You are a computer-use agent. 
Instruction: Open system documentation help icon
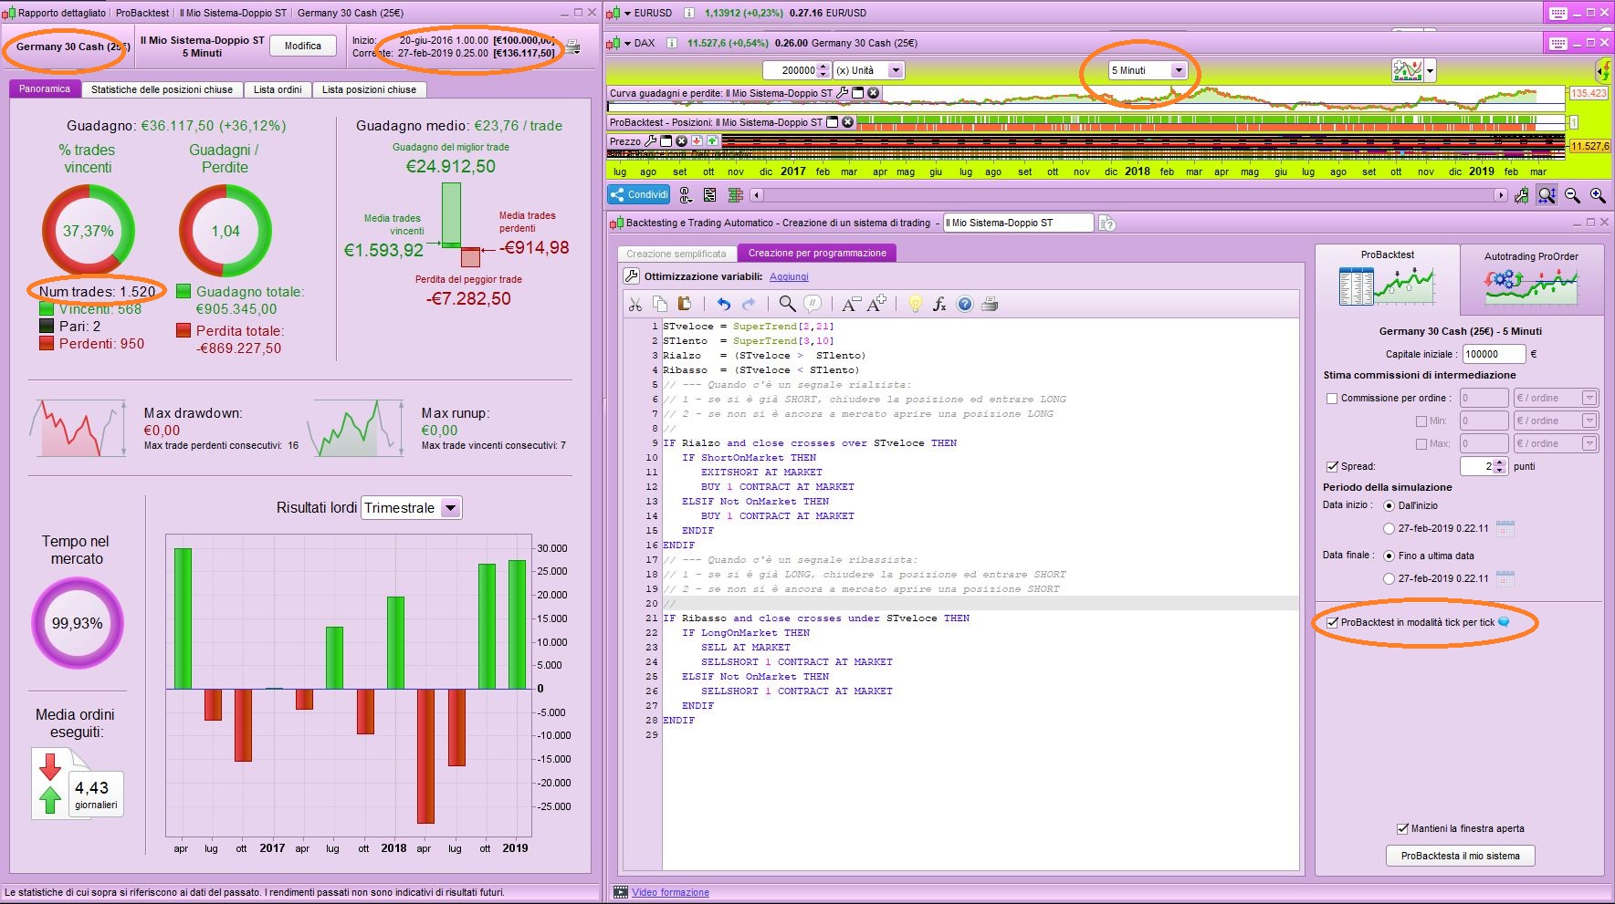point(1107,223)
